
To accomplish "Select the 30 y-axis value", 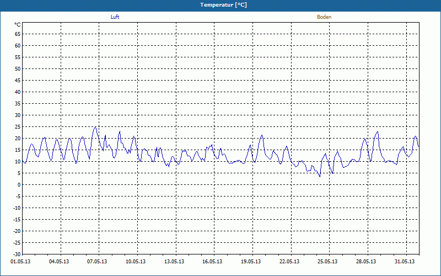I will (18, 115).
